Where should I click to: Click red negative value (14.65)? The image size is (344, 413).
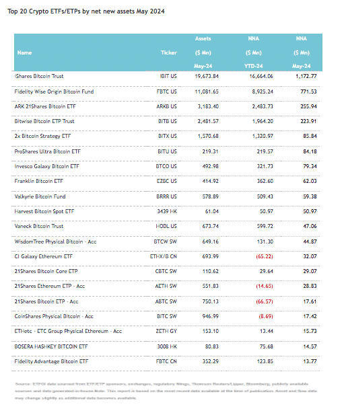pos(265,286)
